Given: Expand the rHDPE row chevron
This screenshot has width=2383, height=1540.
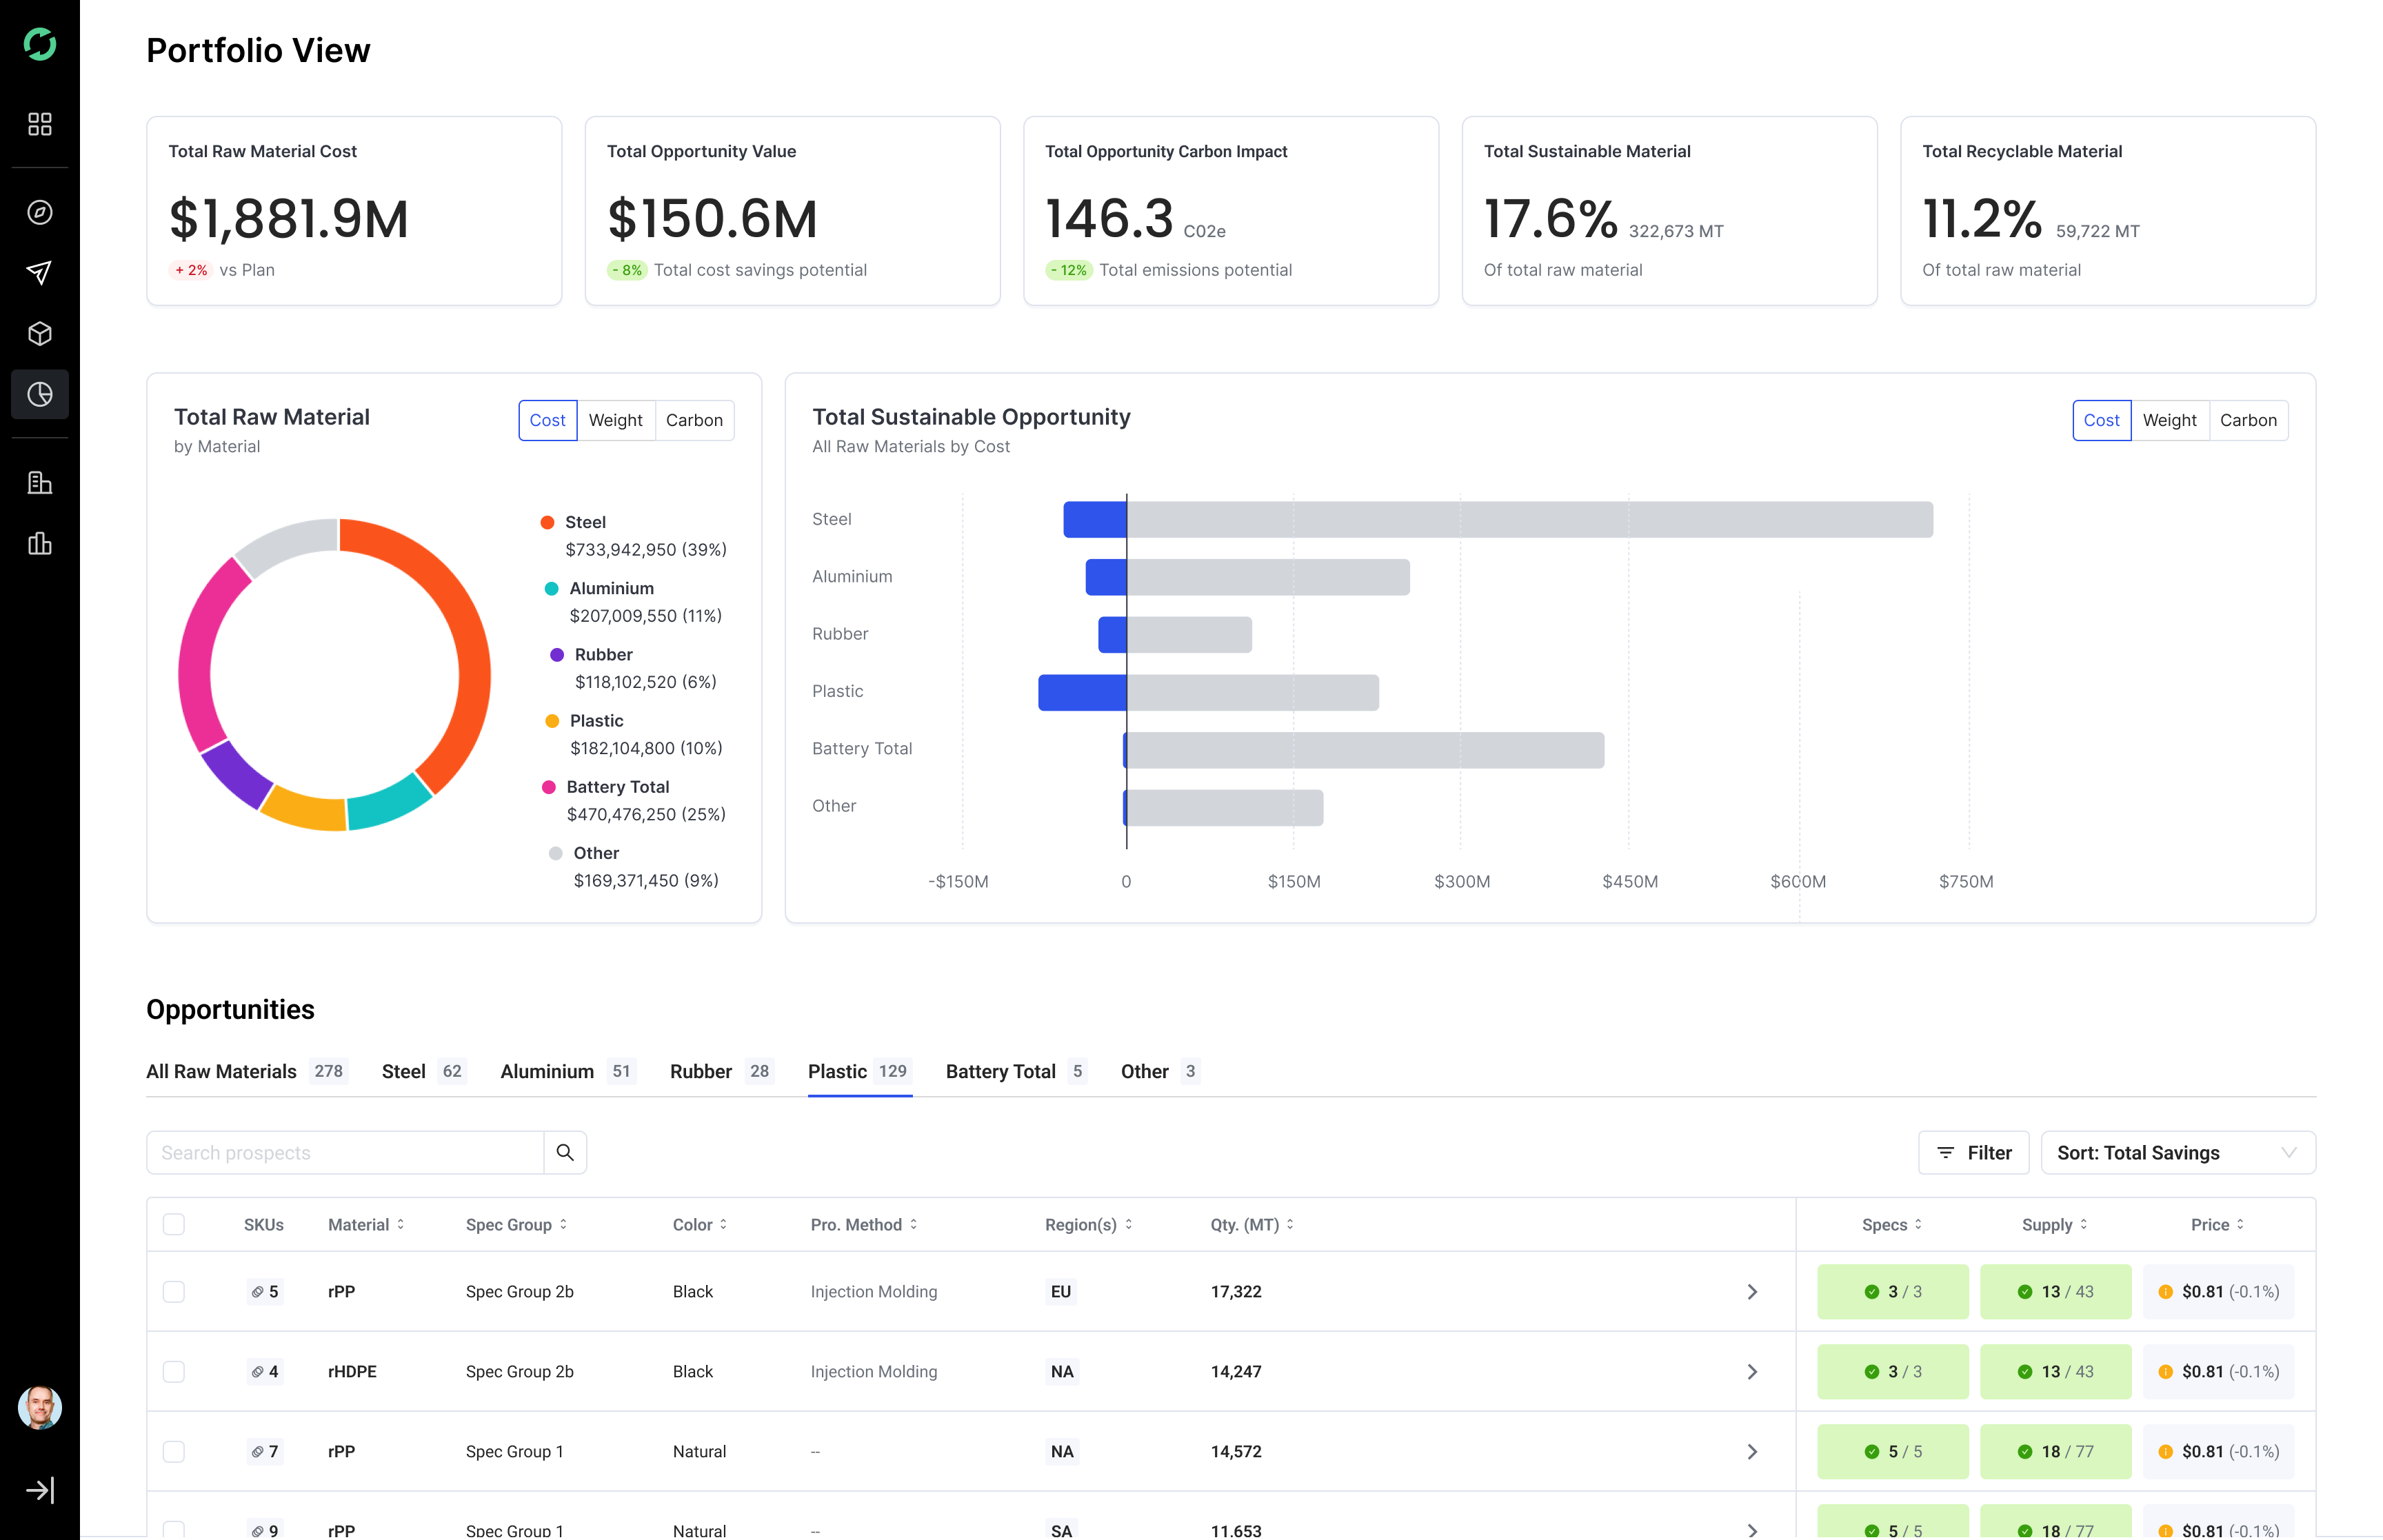Looking at the screenshot, I should pos(1752,1372).
